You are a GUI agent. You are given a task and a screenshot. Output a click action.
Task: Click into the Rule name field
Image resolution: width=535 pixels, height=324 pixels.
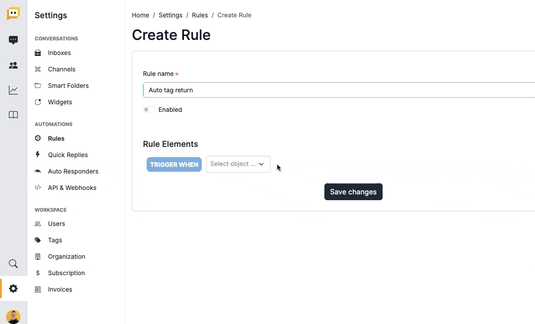click(x=338, y=90)
